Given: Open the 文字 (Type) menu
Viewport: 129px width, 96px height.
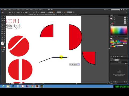Looking at the screenshot, I should click(x=19, y=10).
